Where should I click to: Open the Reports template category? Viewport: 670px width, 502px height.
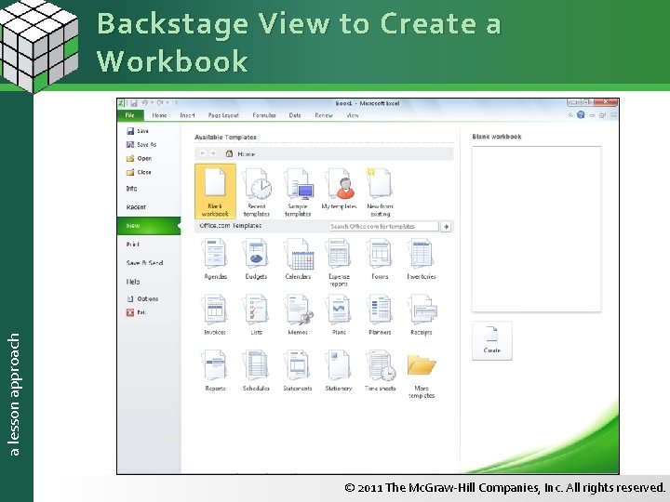215,371
